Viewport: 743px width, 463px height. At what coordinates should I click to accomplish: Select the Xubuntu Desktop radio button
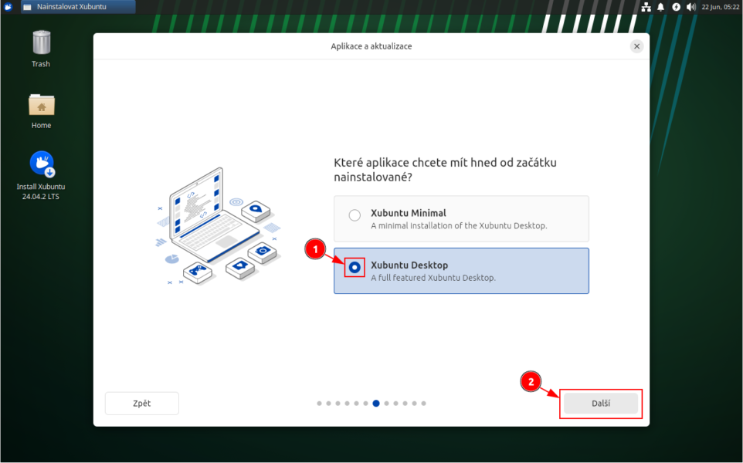point(355,267)
